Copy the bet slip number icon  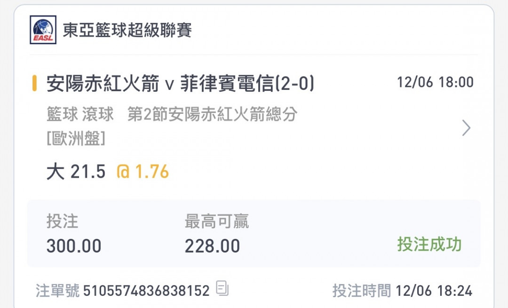click(222, 288)
